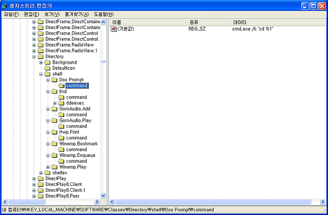Select the shellex folder icon
The width and height of the screenshot is (328, 215).
[47, 173]
